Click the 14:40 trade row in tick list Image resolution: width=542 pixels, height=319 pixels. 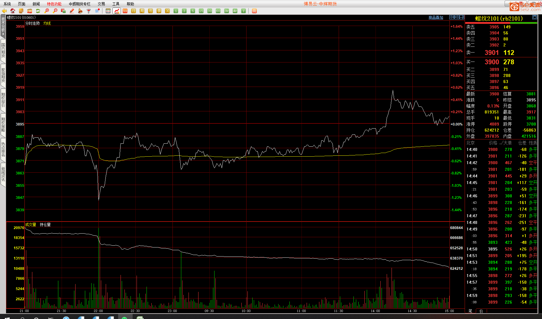[502, 149]
